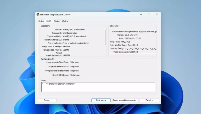Click the DirectX diagnostic tool title icon
Viewport: 201px width, 114px height.
pos(38,14)
